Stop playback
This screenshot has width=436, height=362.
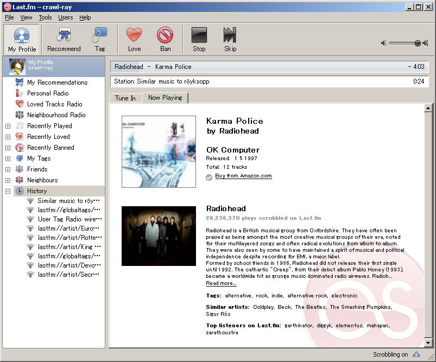click(199, 39)
